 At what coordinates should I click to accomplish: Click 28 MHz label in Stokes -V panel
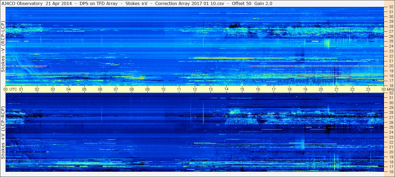391,26
